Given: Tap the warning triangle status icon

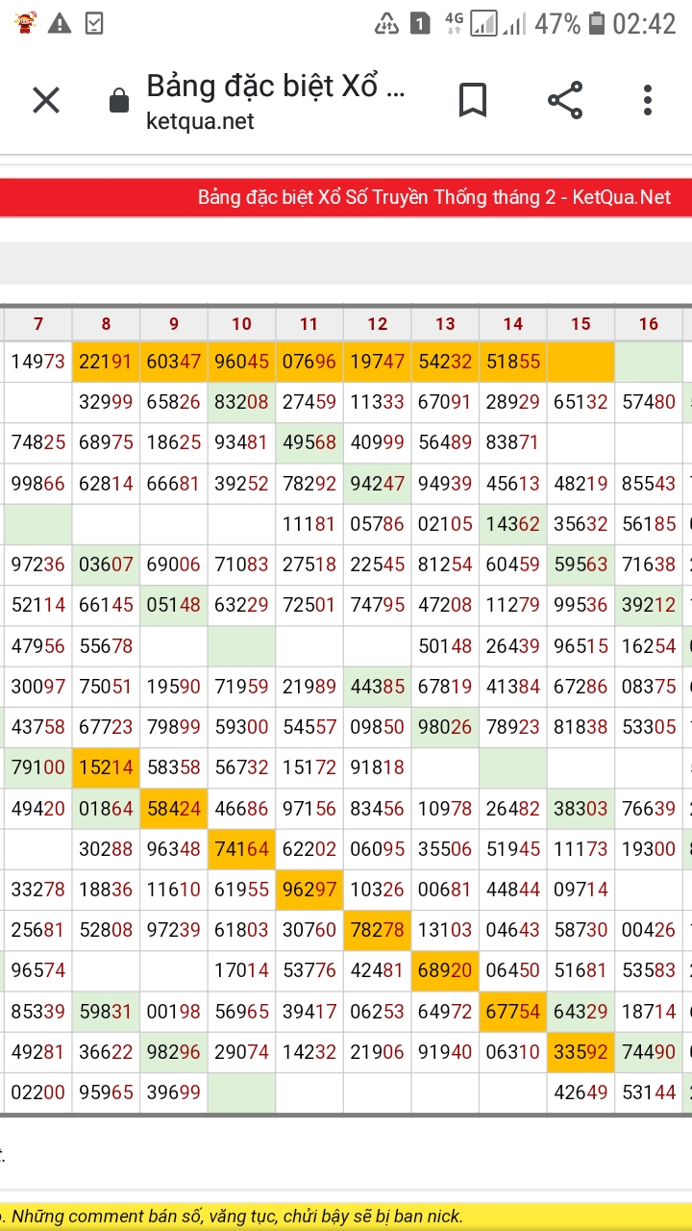Looking at the screenshot, I should (x=60, y=23).
